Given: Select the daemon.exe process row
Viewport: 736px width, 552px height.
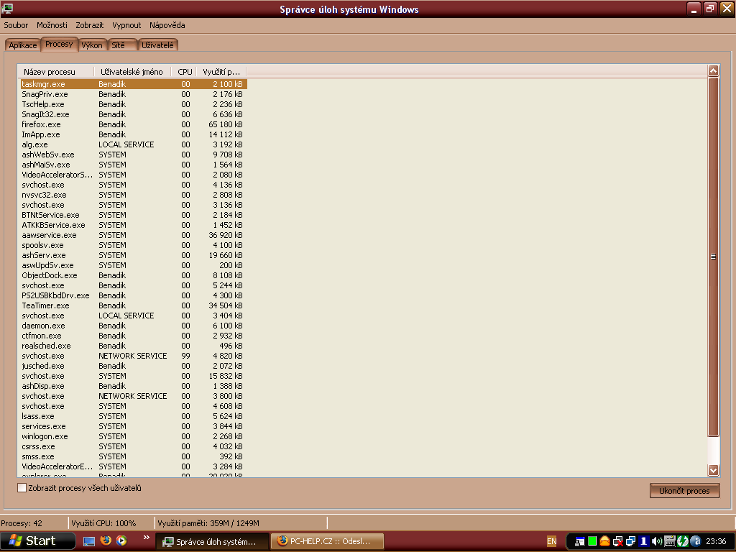Looking at the screenshot, I should tap(133, 326).
